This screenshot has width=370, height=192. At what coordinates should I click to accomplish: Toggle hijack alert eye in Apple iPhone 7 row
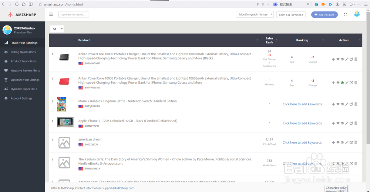pos(342,123)
